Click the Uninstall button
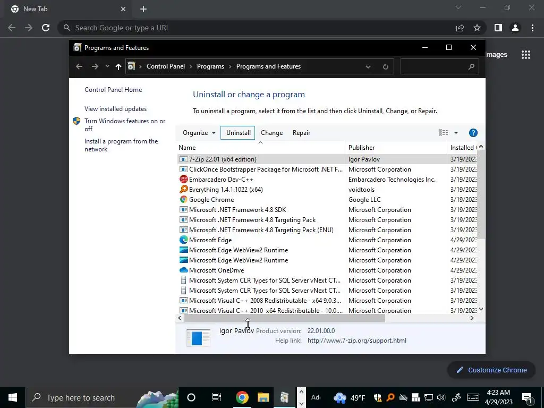 tap(238, 133)
